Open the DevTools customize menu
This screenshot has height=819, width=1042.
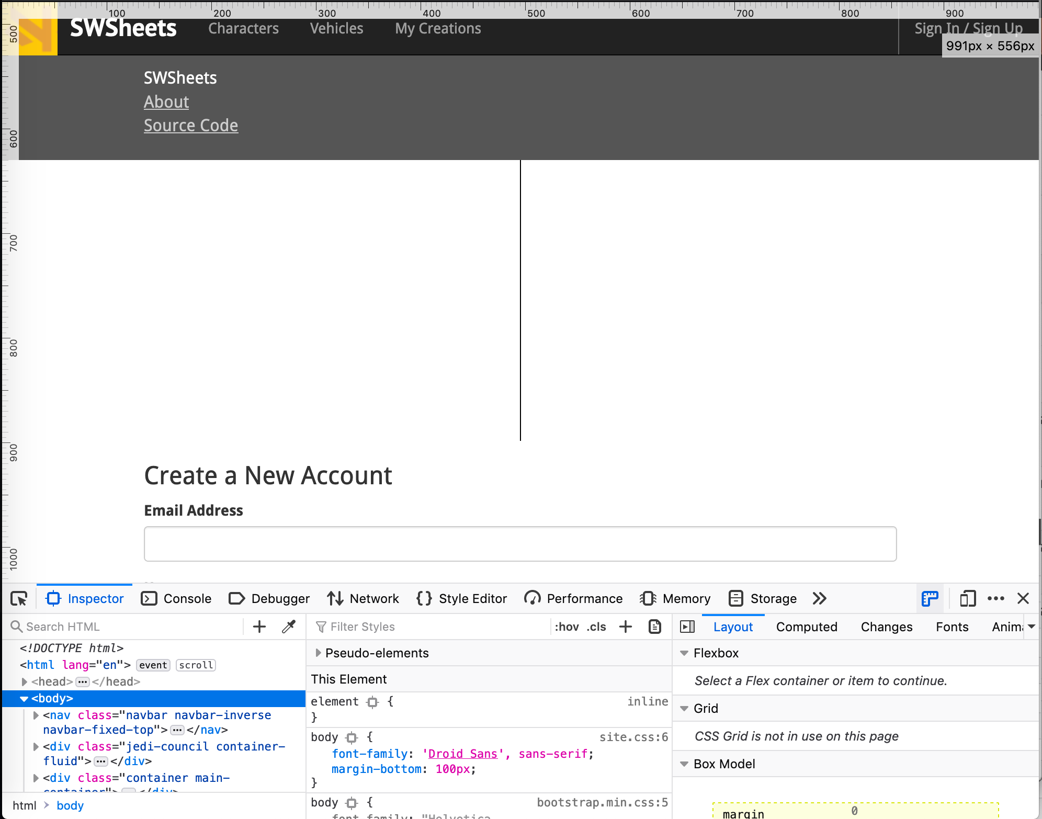click(x=996, y=598)
